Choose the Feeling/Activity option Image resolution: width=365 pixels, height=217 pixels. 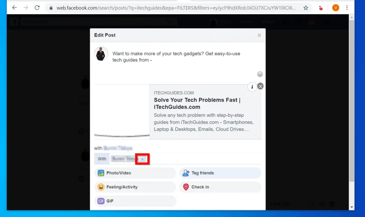135,187
